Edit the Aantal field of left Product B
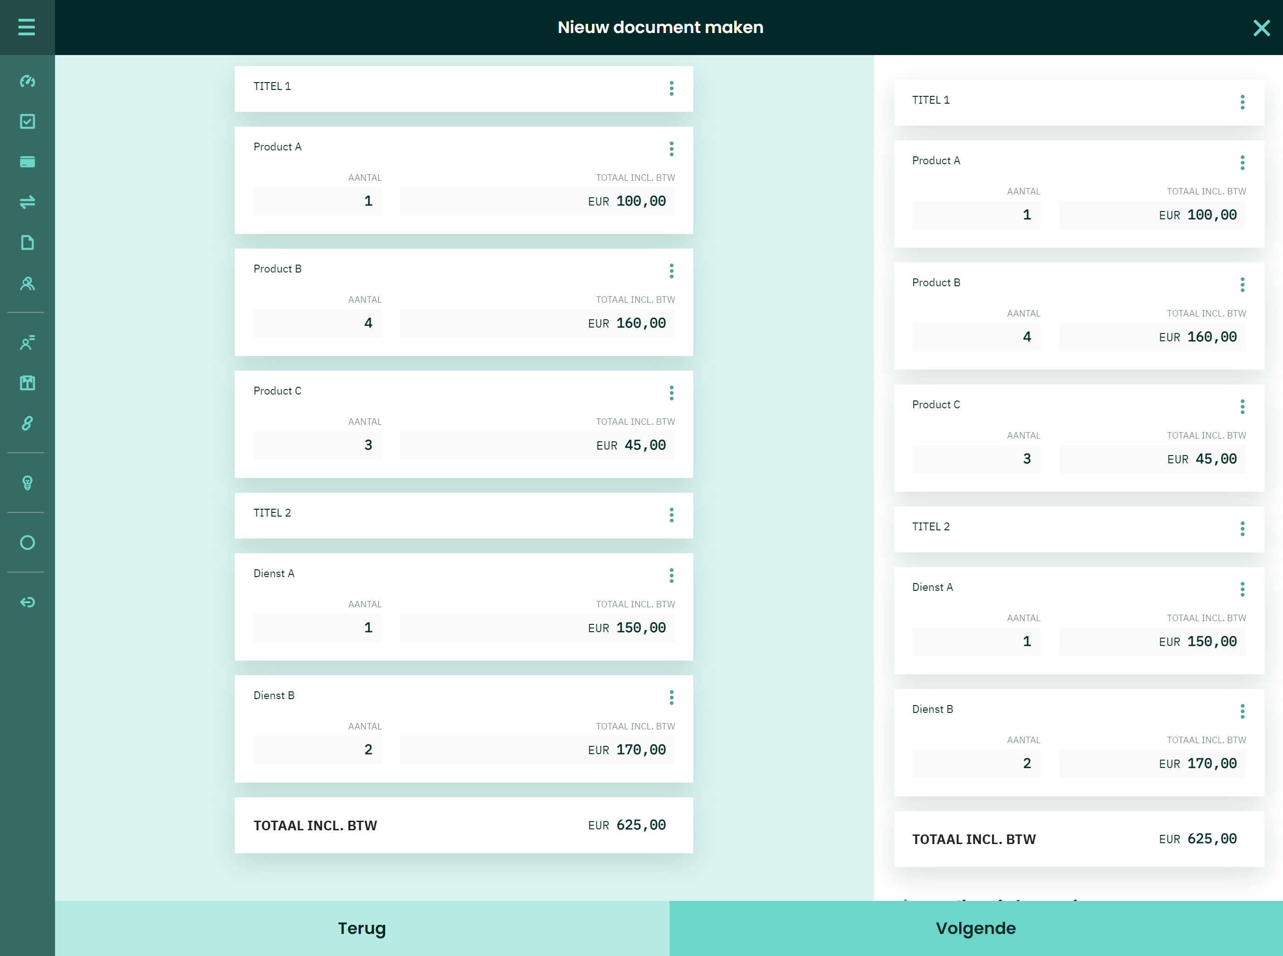The image size is (1283, 956). coord(317,323)
